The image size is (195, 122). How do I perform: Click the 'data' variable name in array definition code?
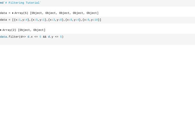click(x=3, y=20)
